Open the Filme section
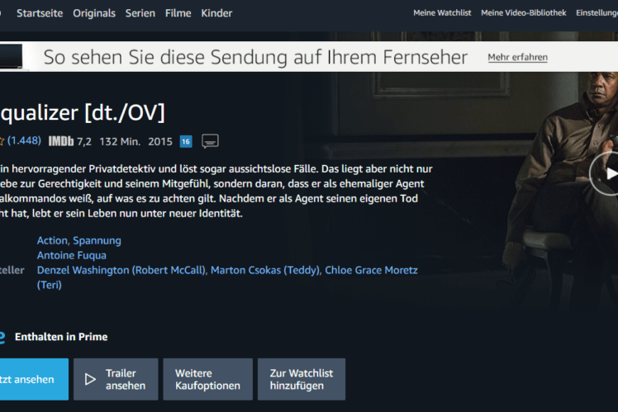This screenshot has height=412, width=618. (x=178, y=13)
